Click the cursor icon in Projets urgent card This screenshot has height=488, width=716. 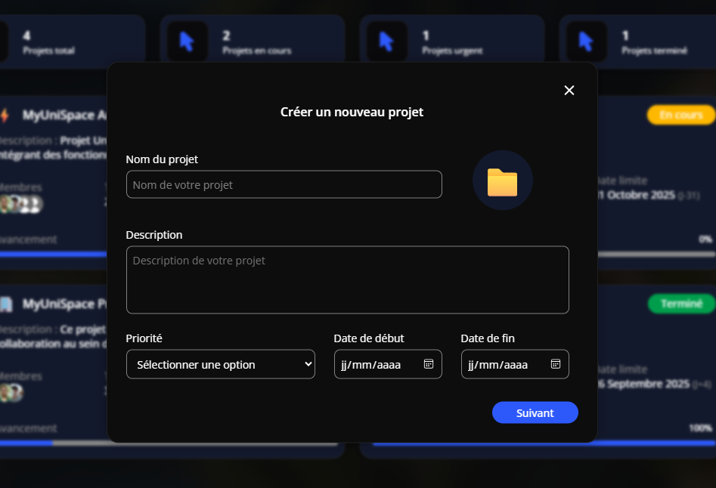click(386, 41)
